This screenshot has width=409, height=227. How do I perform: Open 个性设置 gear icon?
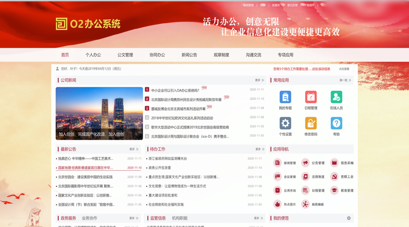(285, 123)
